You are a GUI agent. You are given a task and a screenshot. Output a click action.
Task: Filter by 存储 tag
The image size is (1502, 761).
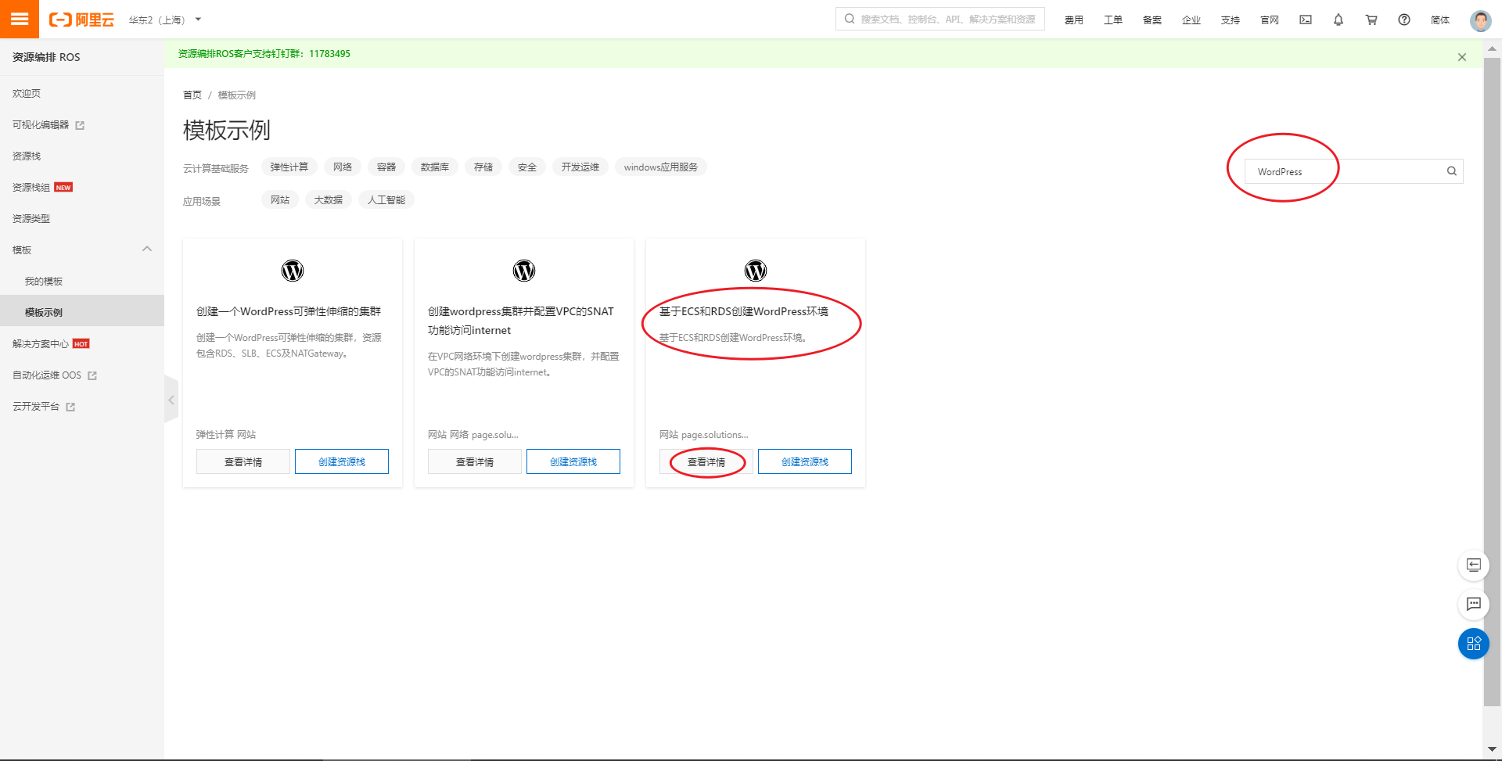(483, 167)
